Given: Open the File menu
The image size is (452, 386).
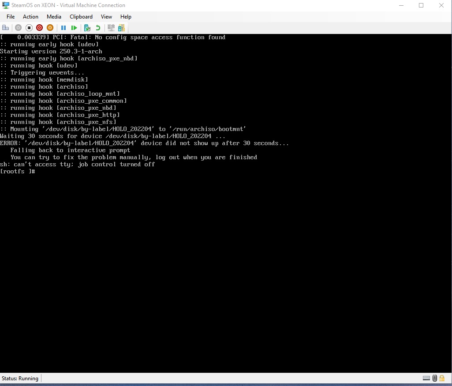Looking at the screenshot, I should [10, 17].
